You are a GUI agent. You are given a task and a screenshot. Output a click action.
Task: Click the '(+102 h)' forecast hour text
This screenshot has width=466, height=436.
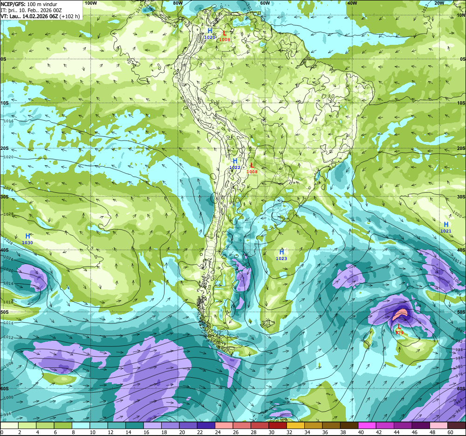[x=69, y=16]
